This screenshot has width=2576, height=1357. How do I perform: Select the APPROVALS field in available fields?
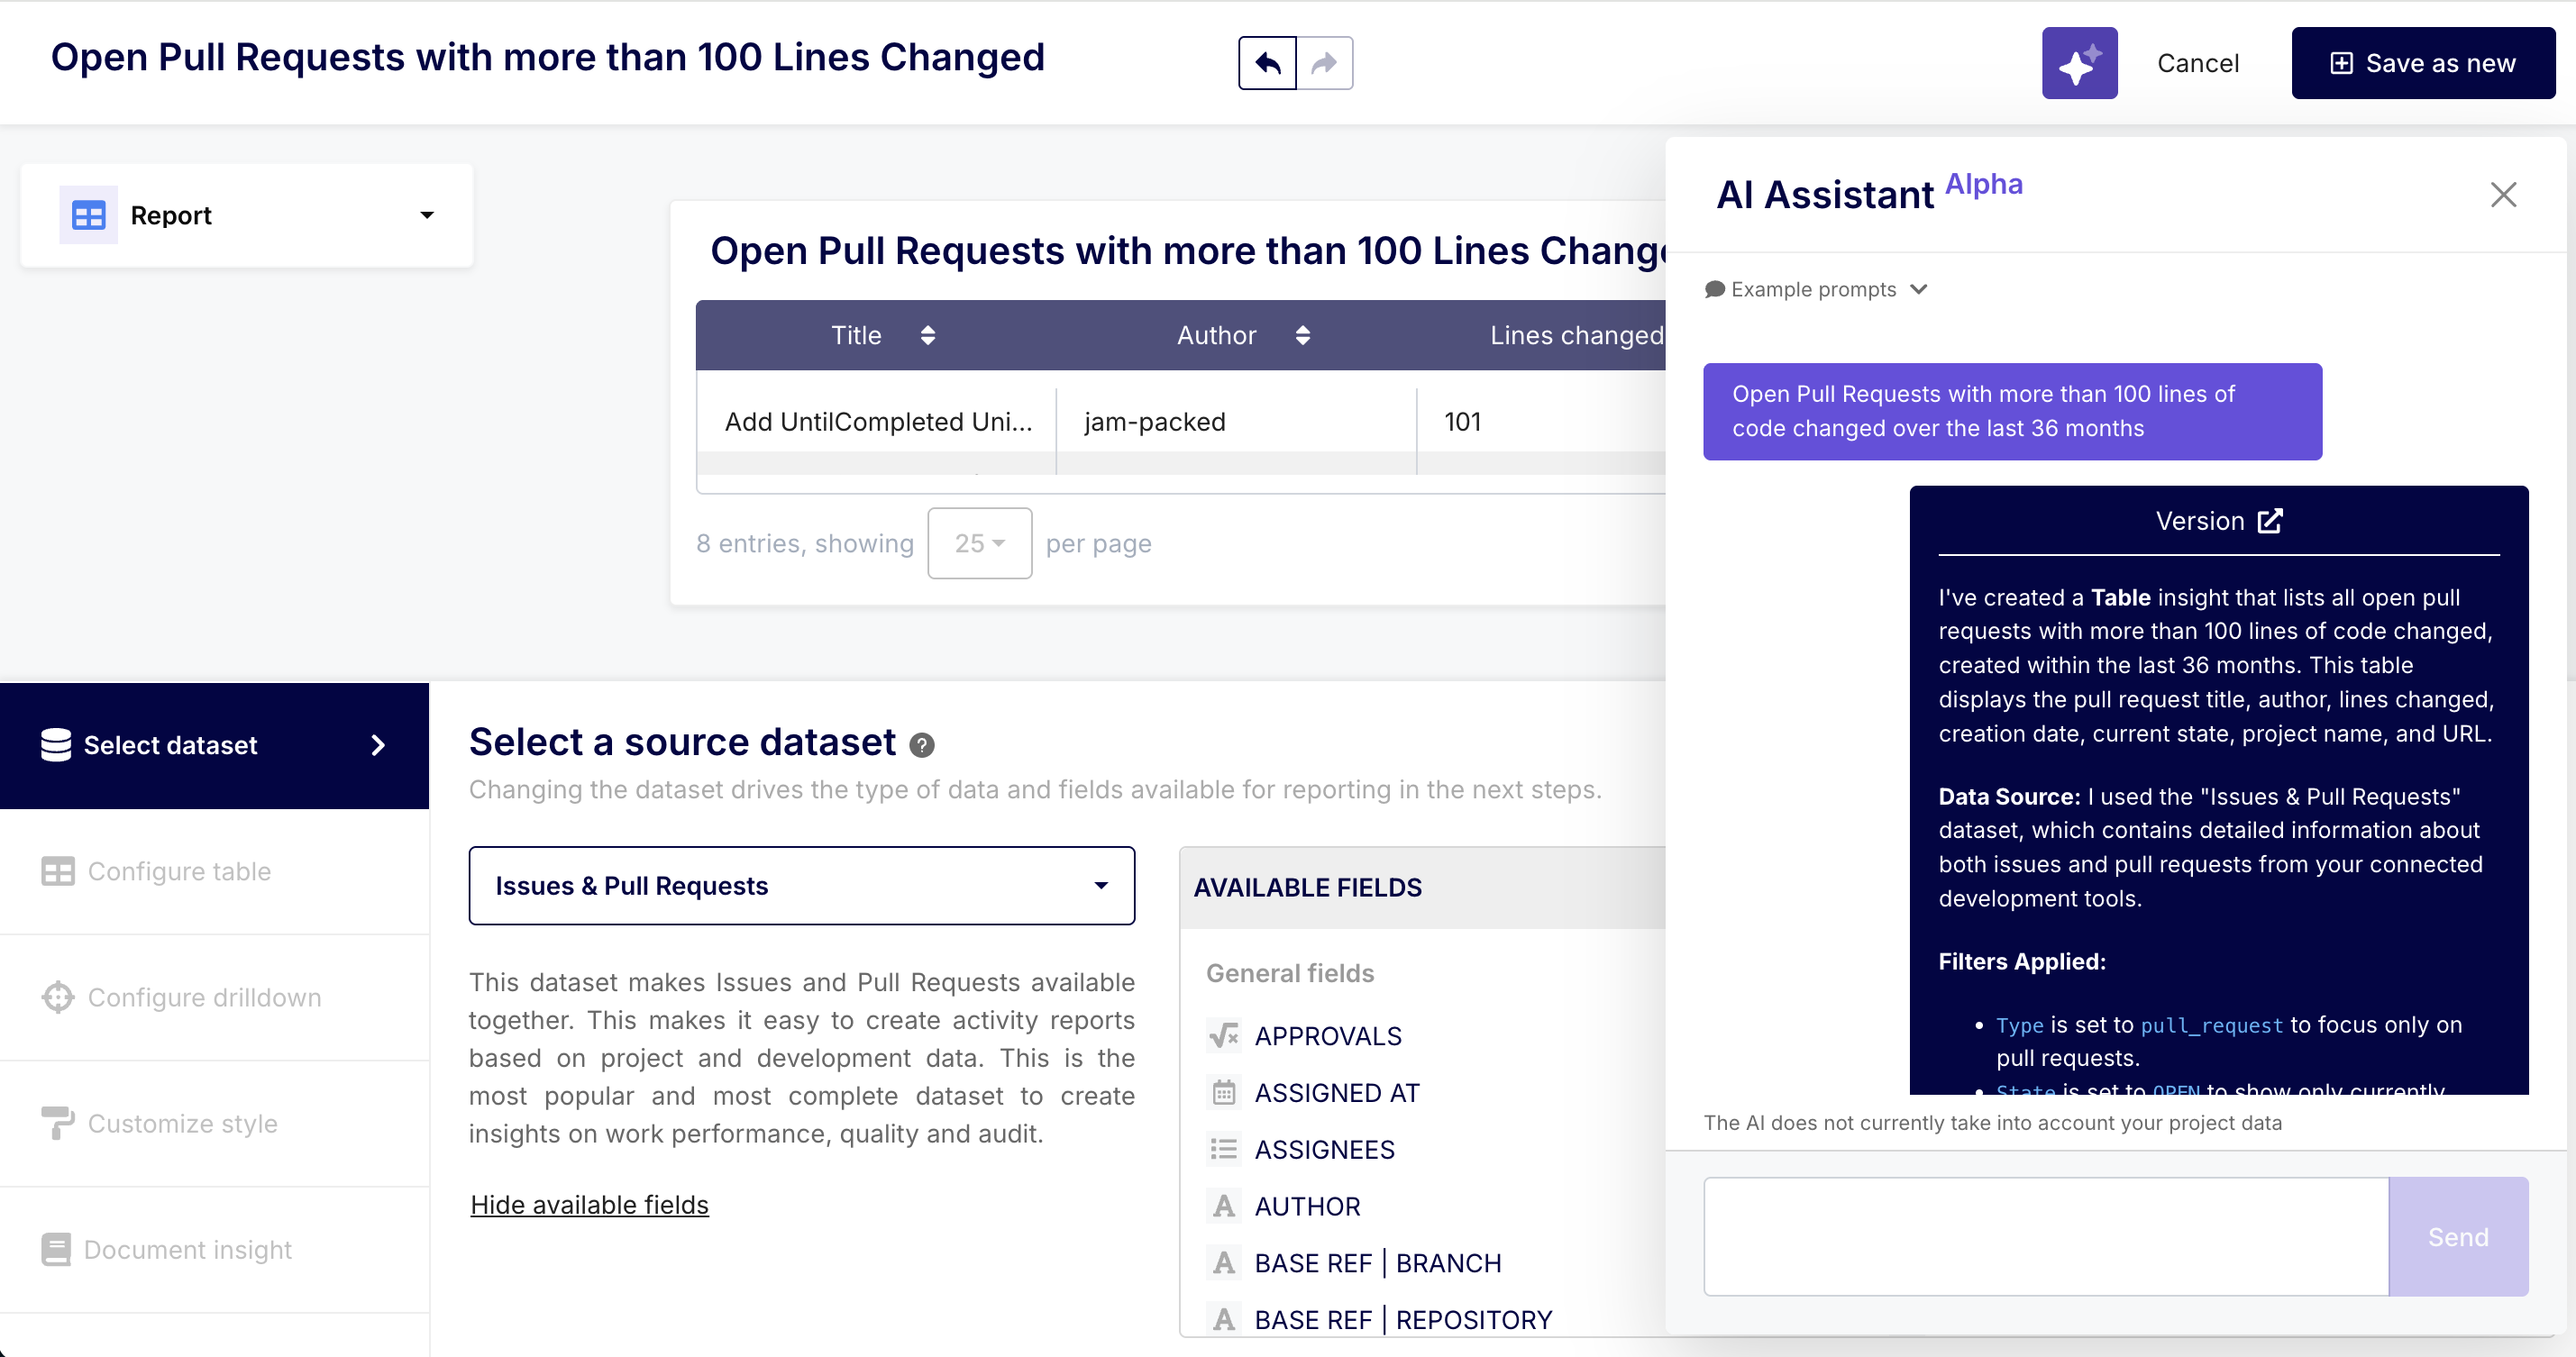click(x=1327, y=1036)
